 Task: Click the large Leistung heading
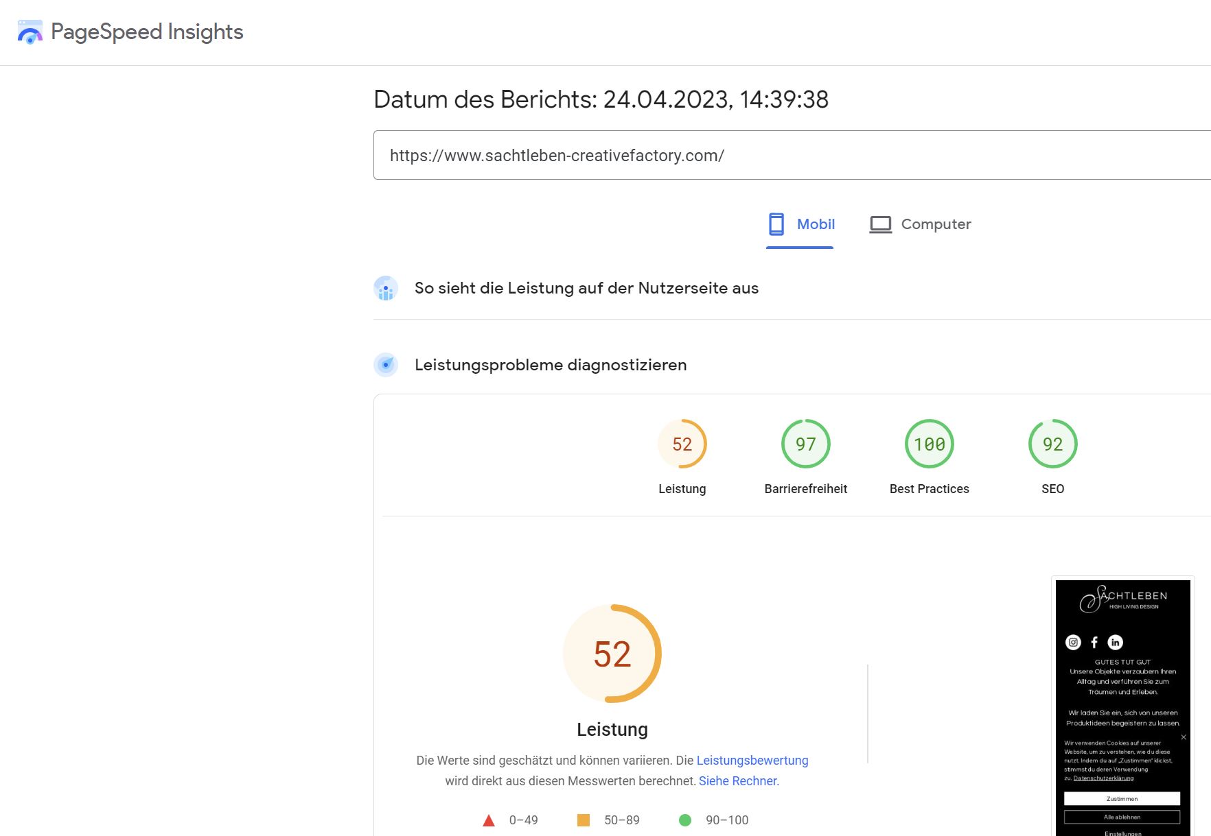coord(612,729)
